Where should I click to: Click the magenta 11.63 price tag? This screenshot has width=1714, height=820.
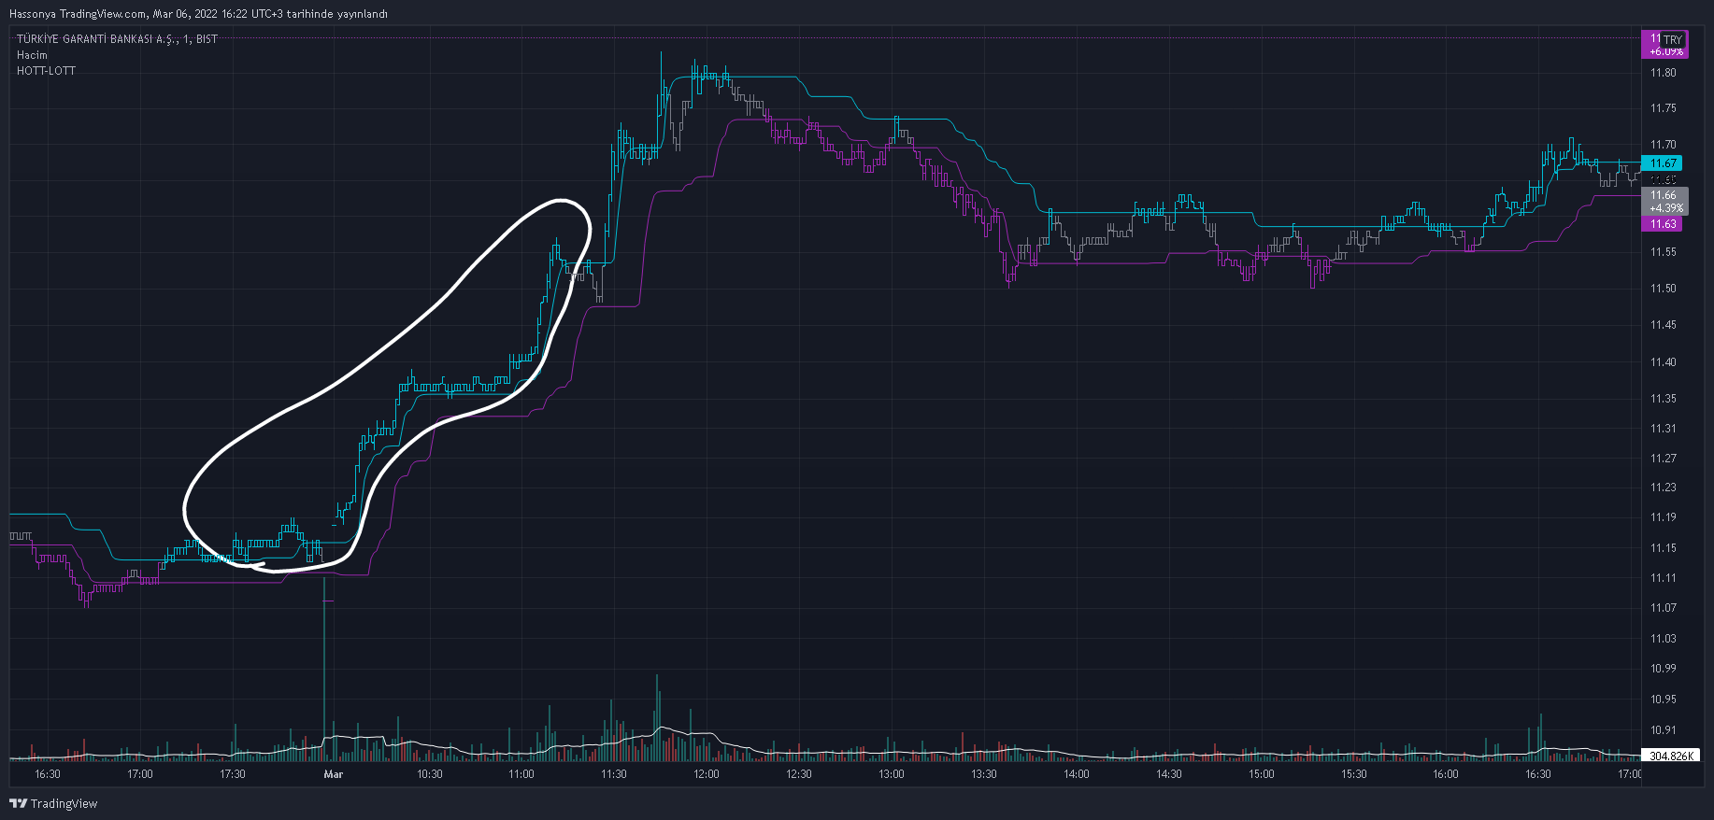(1663, 224)
